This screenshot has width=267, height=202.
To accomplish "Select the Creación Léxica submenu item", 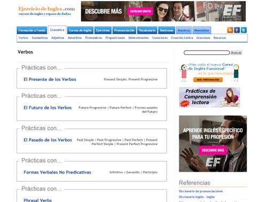I will [x=182, y=38].
